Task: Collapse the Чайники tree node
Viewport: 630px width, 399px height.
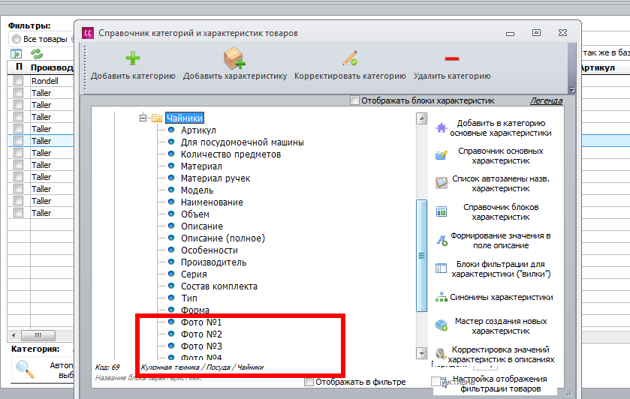Action: [x=143, y=118]
